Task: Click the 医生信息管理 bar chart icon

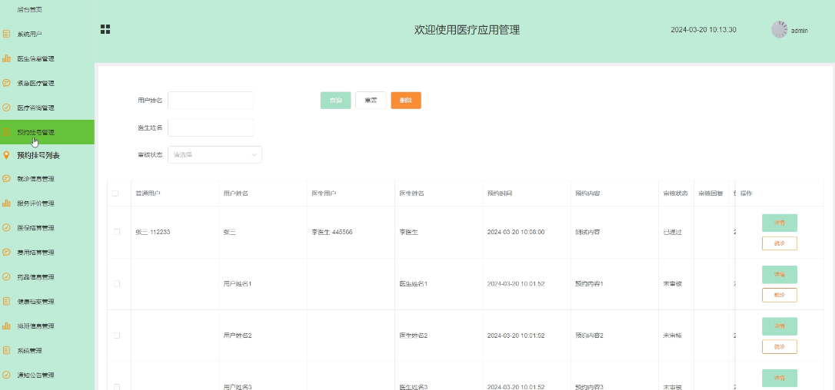Action: point(6,58)
